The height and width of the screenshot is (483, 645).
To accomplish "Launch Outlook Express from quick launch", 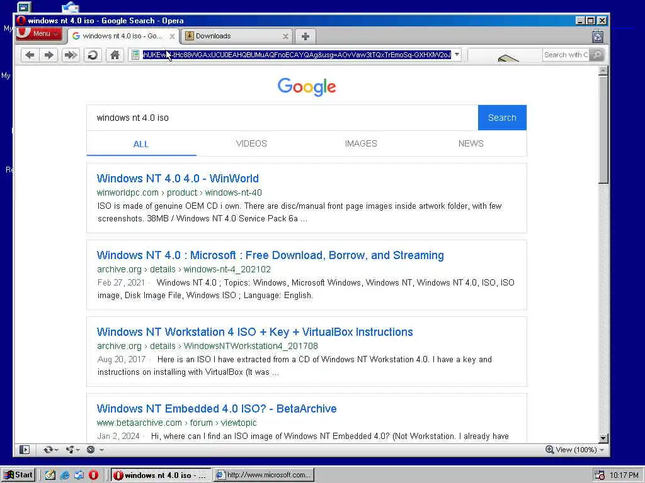I will pos(79,475).
